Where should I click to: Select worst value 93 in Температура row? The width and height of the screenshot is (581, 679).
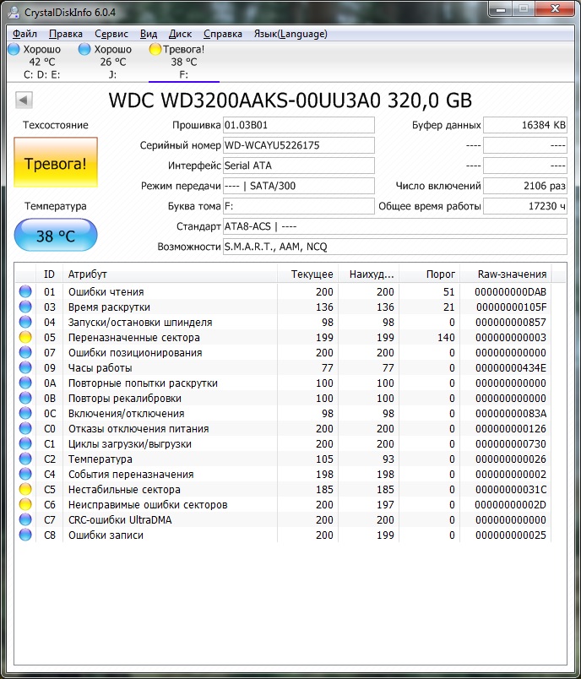(388, 459)
